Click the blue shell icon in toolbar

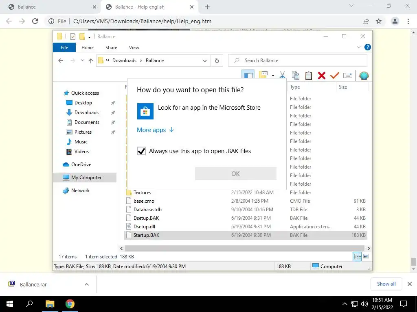click(x=364, y=76)
